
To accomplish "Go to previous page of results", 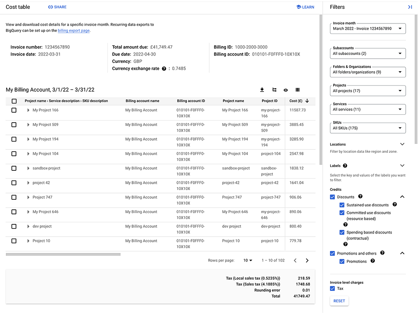I will tap(295, 261).
